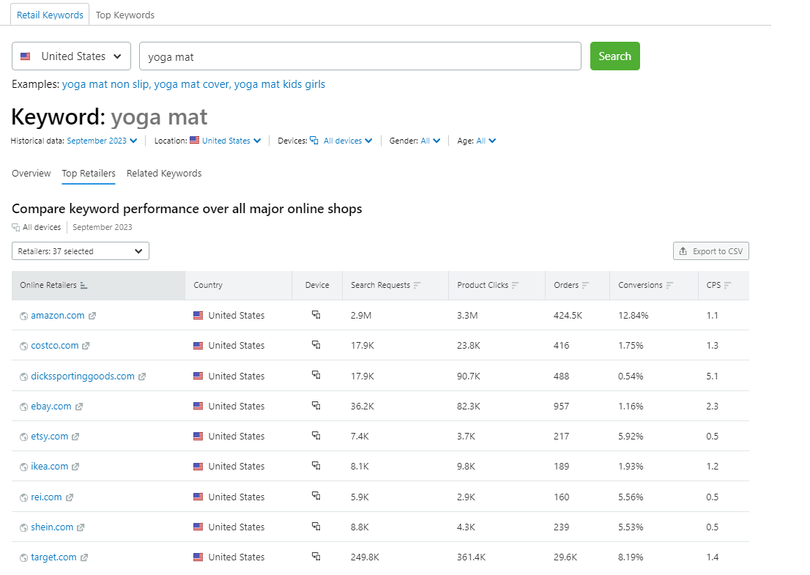Click the globe icon beside etsy.com

(23, 437)
